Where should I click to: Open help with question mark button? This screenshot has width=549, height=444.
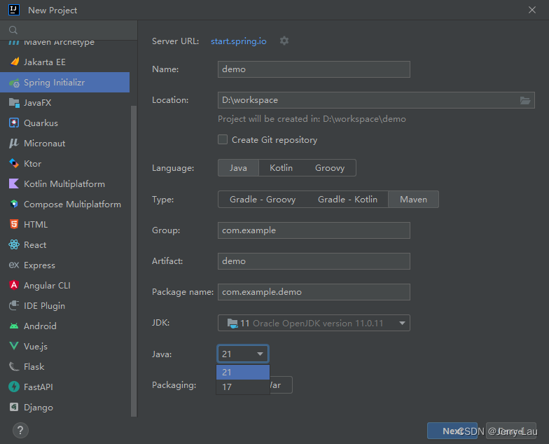point(20,430)
